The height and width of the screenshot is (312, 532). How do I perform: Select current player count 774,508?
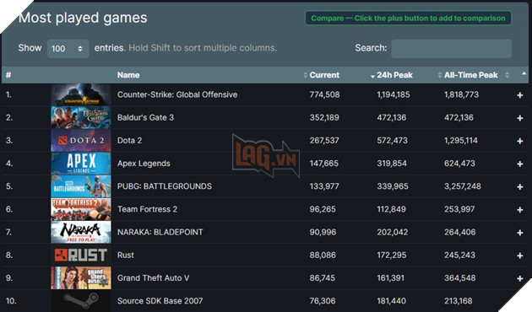click(x=324, y=94)
